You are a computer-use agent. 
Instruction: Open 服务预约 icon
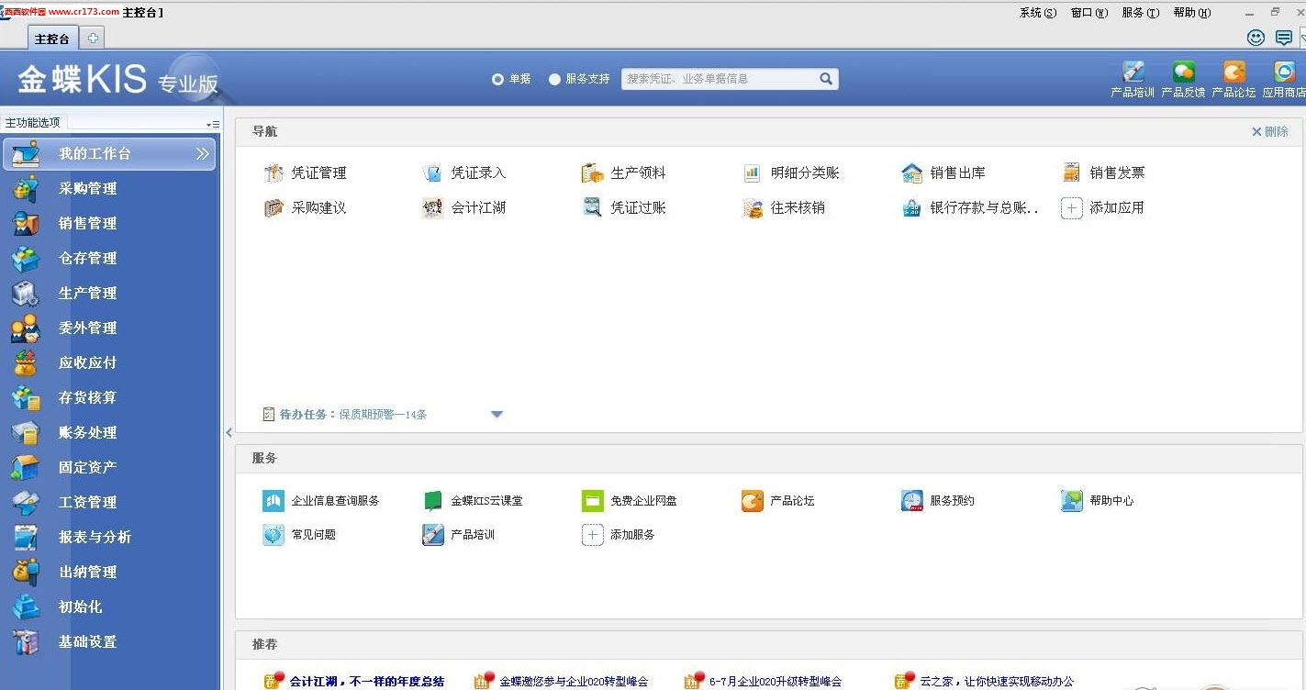click(911, 501)
